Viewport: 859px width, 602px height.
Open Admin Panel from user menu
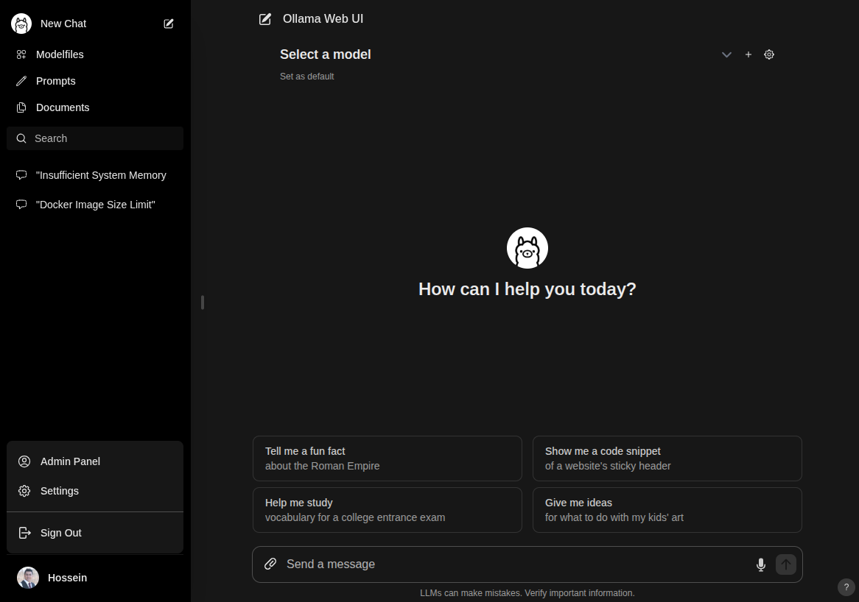(70, 461)
